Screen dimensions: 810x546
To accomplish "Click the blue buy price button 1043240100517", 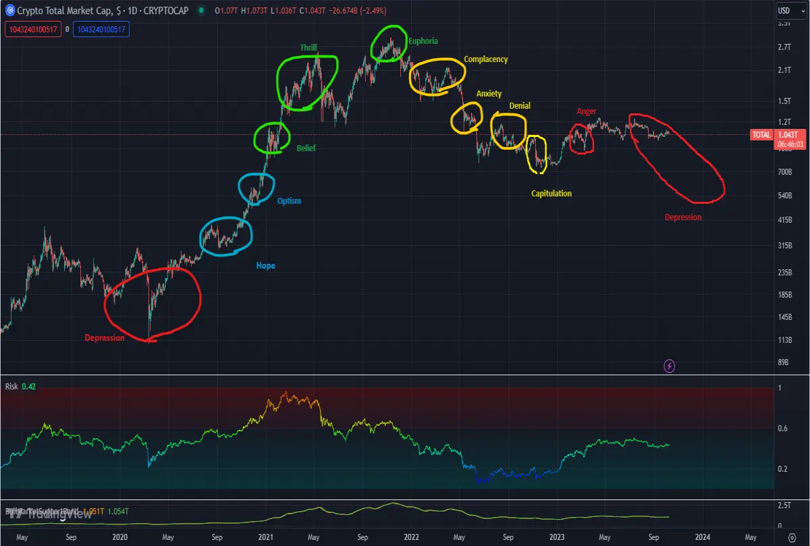I will coord(102,29).
